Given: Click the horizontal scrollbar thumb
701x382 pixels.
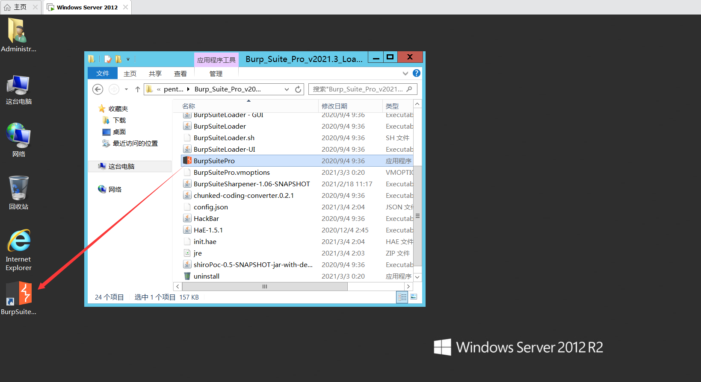Looking at the screenshot, I should pos(265,286).
